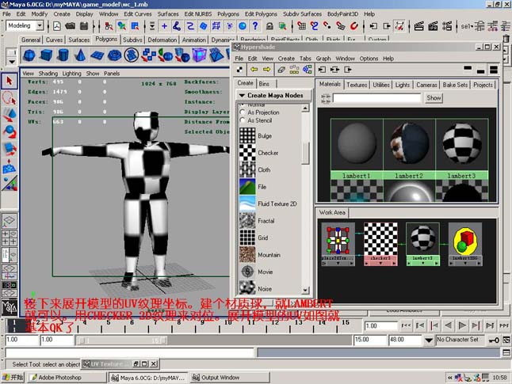This screenshot has height=384, width=512.
Task: Open the Edit Polygons menu
Action: click(261, 14)
